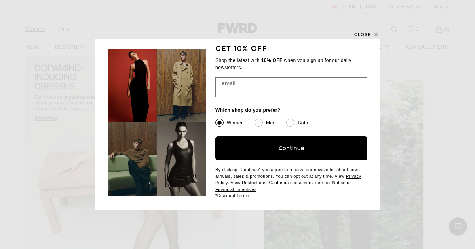Image resolution: width=475 pixels, height=249 pixels.
Task: Click Sign In at top right
Action: coord(441,7)
